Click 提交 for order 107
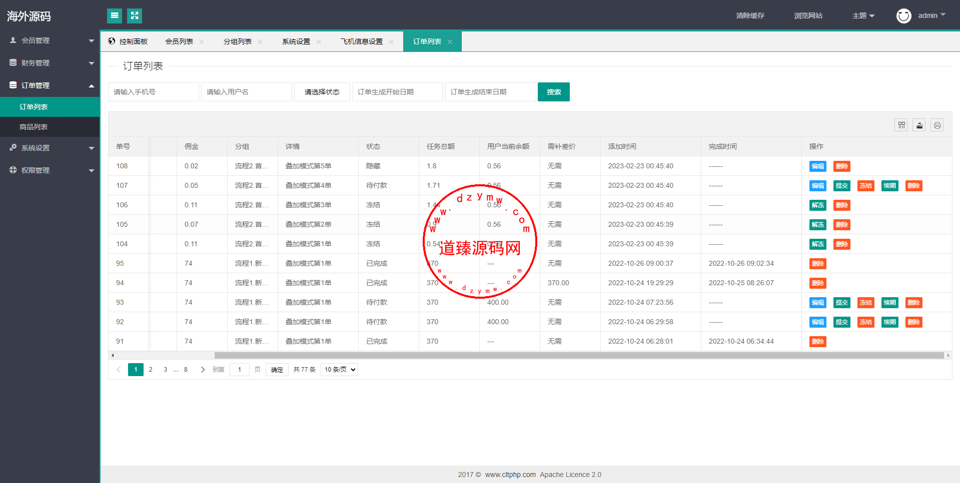Image resolution: width=960 pixels, height=483 pixels. (842, 186)
